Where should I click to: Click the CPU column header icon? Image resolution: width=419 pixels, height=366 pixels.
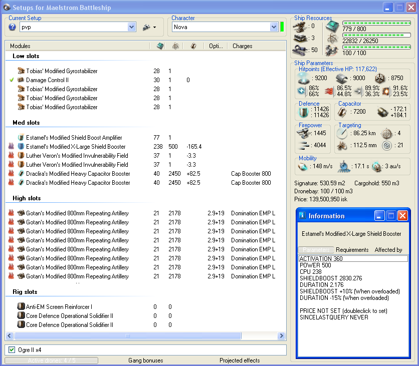click(x=159, y=46)
